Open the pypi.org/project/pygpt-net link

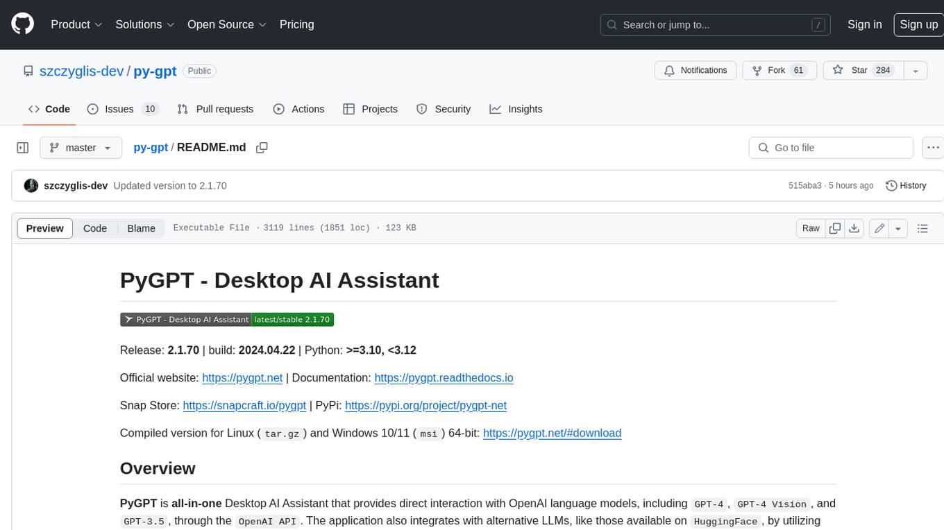(425, 406)
